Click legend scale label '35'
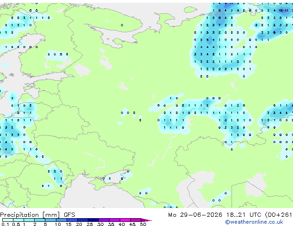This screenshot has width=293, height=226. click(x=111, y=224)
